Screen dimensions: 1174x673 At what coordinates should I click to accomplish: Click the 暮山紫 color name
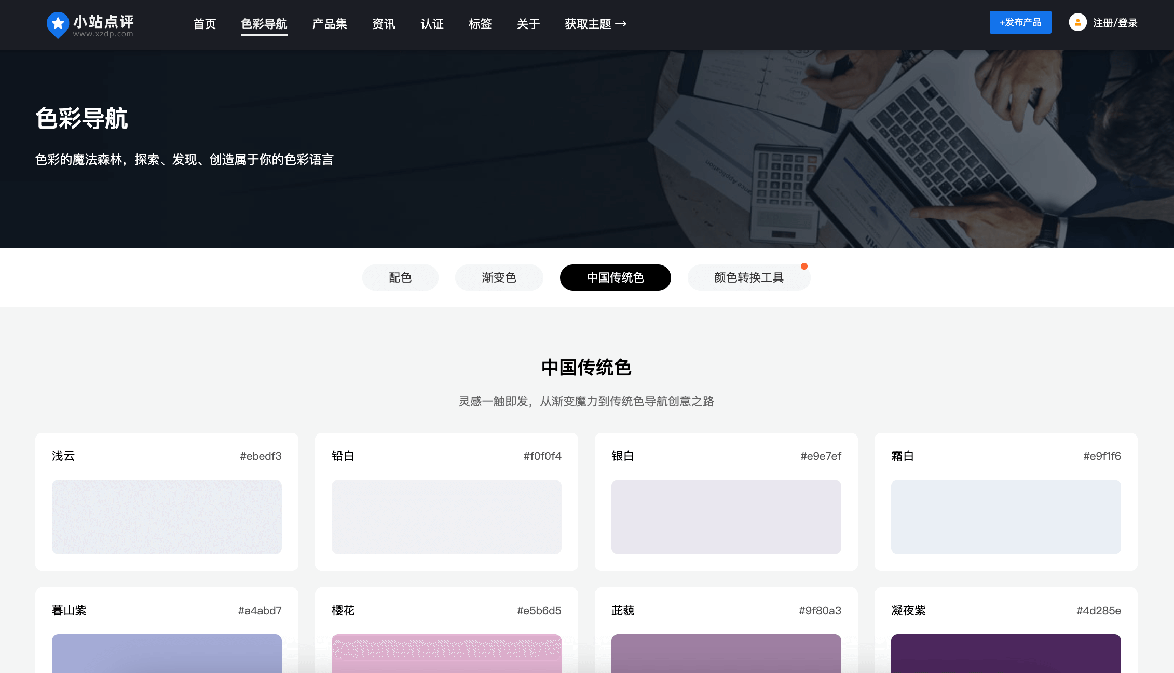69,610
